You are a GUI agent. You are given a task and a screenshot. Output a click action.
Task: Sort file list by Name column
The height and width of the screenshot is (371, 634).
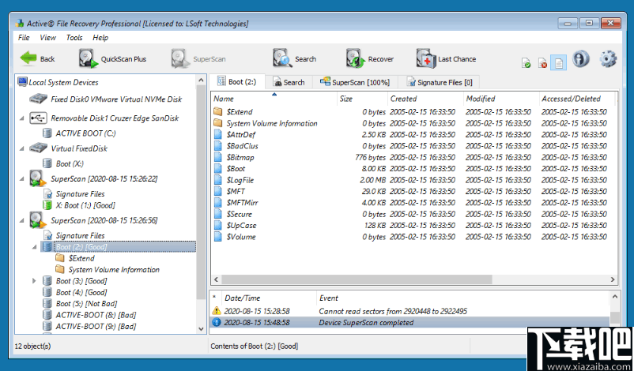tap(274, 99)
